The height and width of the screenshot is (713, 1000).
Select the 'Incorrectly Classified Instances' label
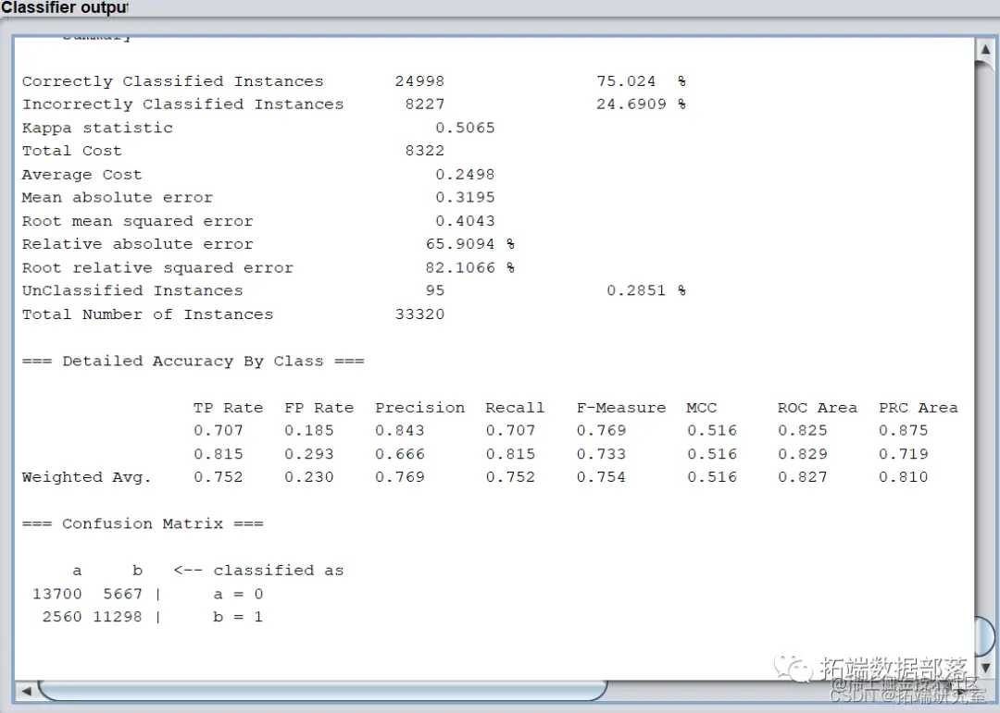[x=182, y=104]
